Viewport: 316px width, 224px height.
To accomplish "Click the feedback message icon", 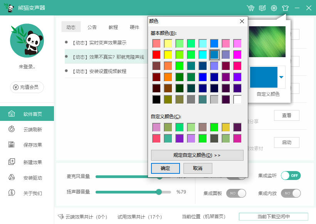I will pyautogui.click(x=262, y=8).
